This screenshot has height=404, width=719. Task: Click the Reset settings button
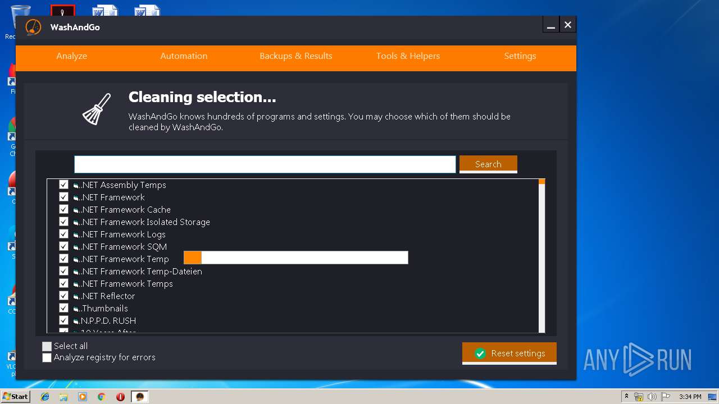(509, 353)
